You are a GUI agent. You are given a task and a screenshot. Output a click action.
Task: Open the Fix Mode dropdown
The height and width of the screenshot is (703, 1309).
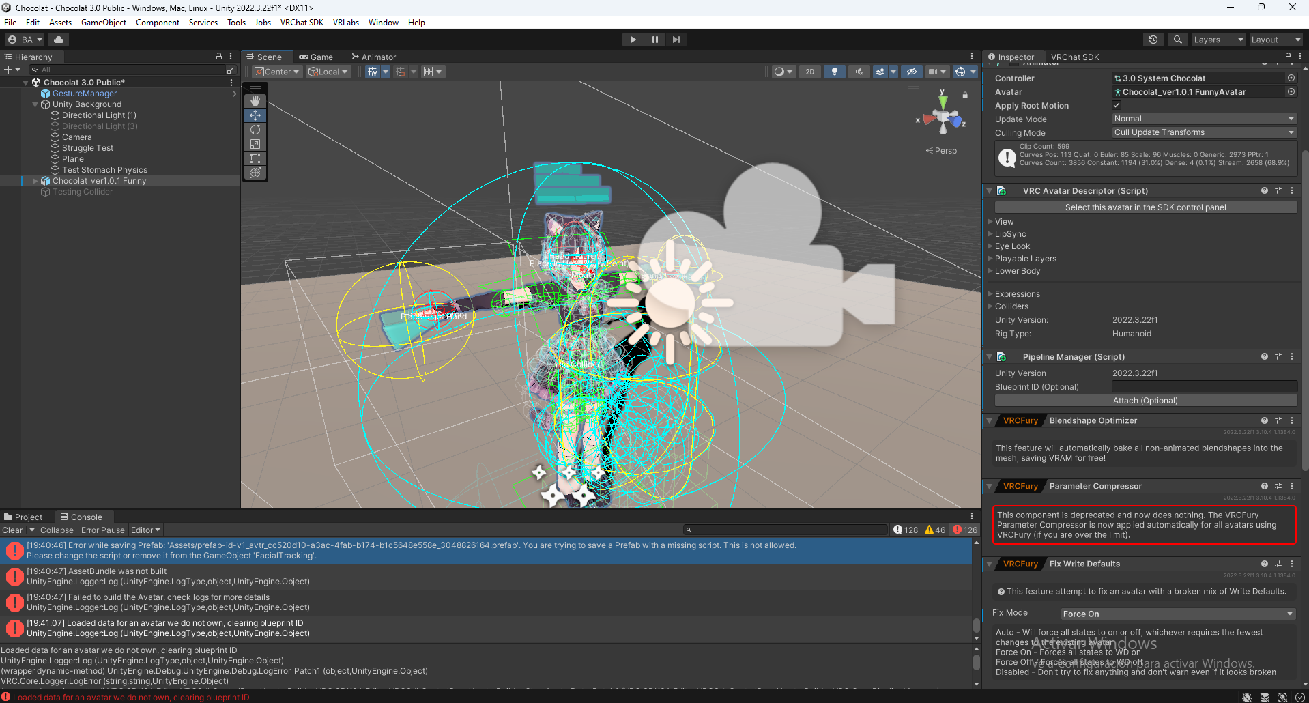pyautogui.click(x=1178, y=614)
